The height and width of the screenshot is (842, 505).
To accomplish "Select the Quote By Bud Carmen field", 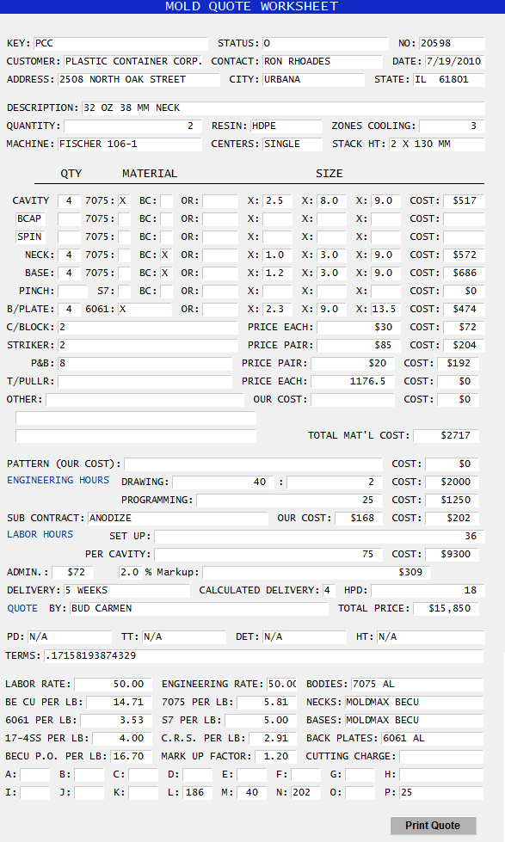I will (199, 608).
